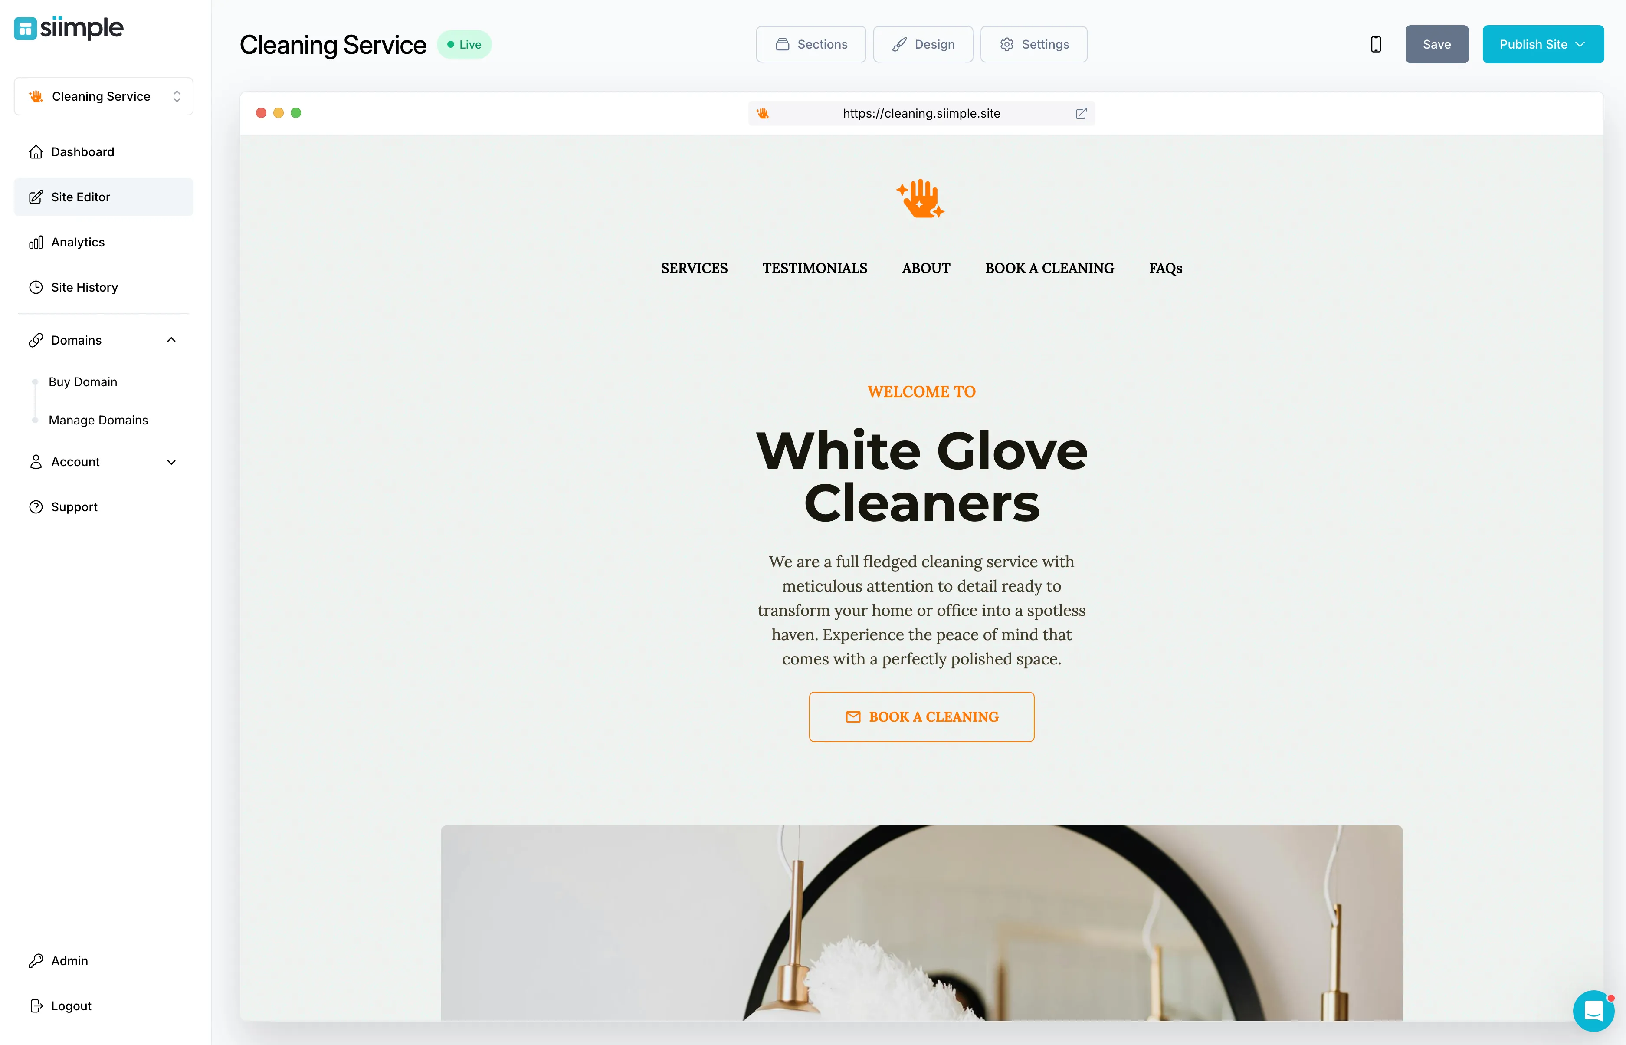This screenshot has width=1626, height=1045.
Task: Click the live site URL input field
Action: [921, 113]
